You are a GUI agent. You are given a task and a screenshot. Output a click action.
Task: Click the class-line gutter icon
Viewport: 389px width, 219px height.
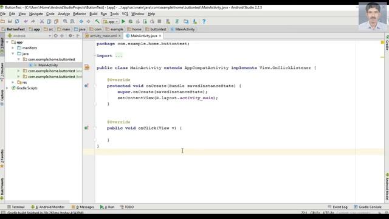coord(87,68)
